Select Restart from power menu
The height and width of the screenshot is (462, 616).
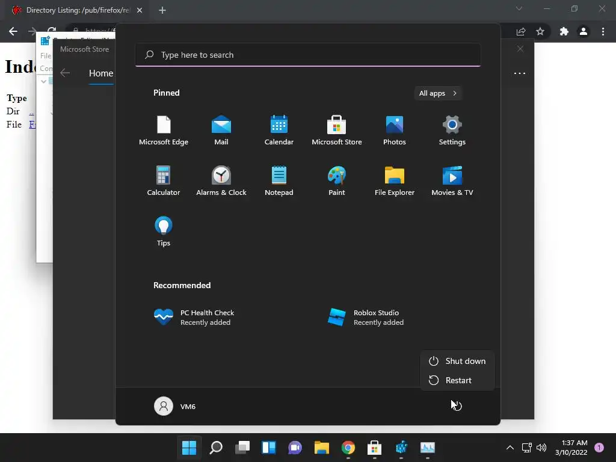(x=457, y=380)
